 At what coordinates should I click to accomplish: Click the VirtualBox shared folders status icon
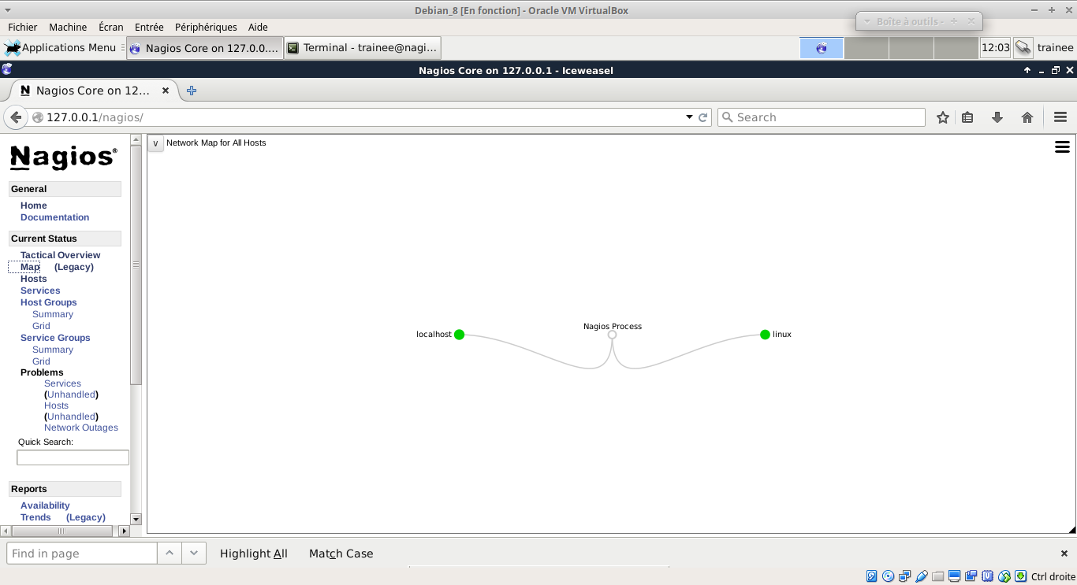[937, 576]
